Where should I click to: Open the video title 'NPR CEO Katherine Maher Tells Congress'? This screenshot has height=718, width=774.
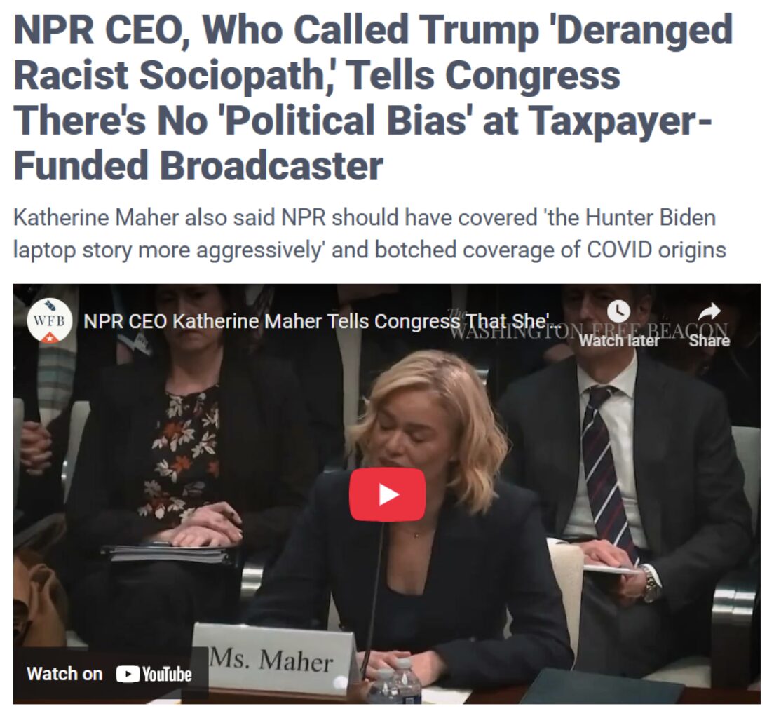coord(316,321)
